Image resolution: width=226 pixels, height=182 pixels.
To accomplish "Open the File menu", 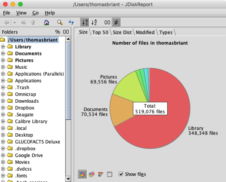I will click(x=6, y=13).
